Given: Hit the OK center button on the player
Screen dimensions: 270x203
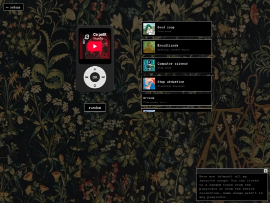Looking at the screenshot, I should pos(95,77).
